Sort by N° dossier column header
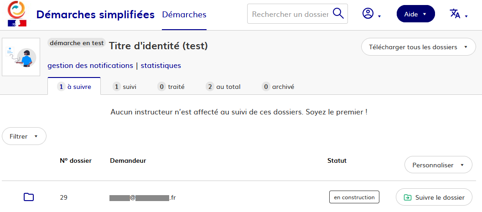482x212 pixels. click(x=76, y=160)
